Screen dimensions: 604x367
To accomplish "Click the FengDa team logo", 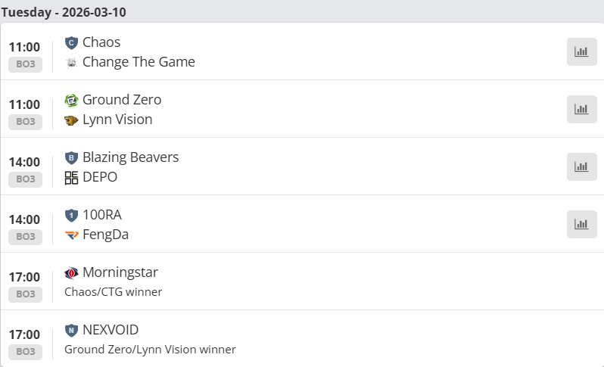I will [x=72, y=235].
